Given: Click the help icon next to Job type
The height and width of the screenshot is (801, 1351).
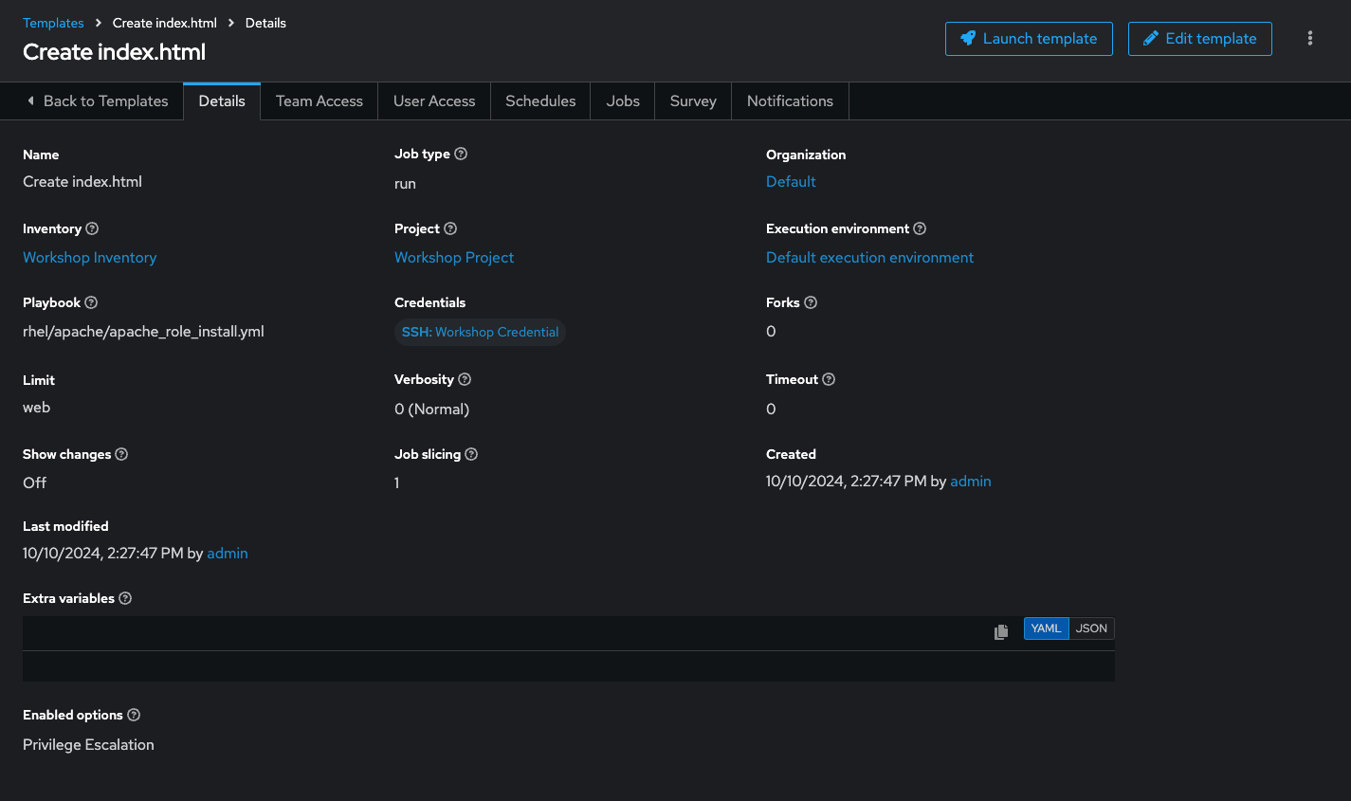Looking at the screenshot, I should (x=461, y=154).
